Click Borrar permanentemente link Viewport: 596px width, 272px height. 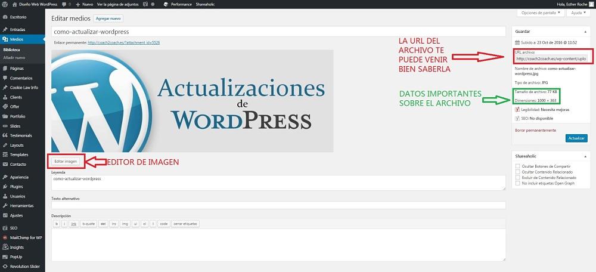[x=535, y=130]
